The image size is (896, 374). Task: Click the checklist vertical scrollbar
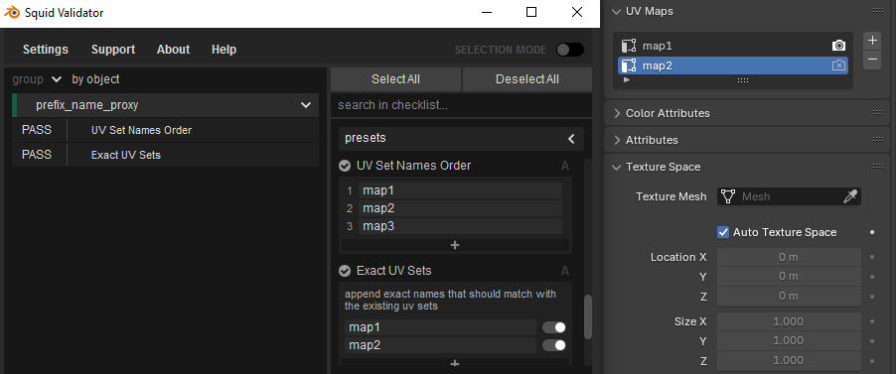[x=587, y=316]
